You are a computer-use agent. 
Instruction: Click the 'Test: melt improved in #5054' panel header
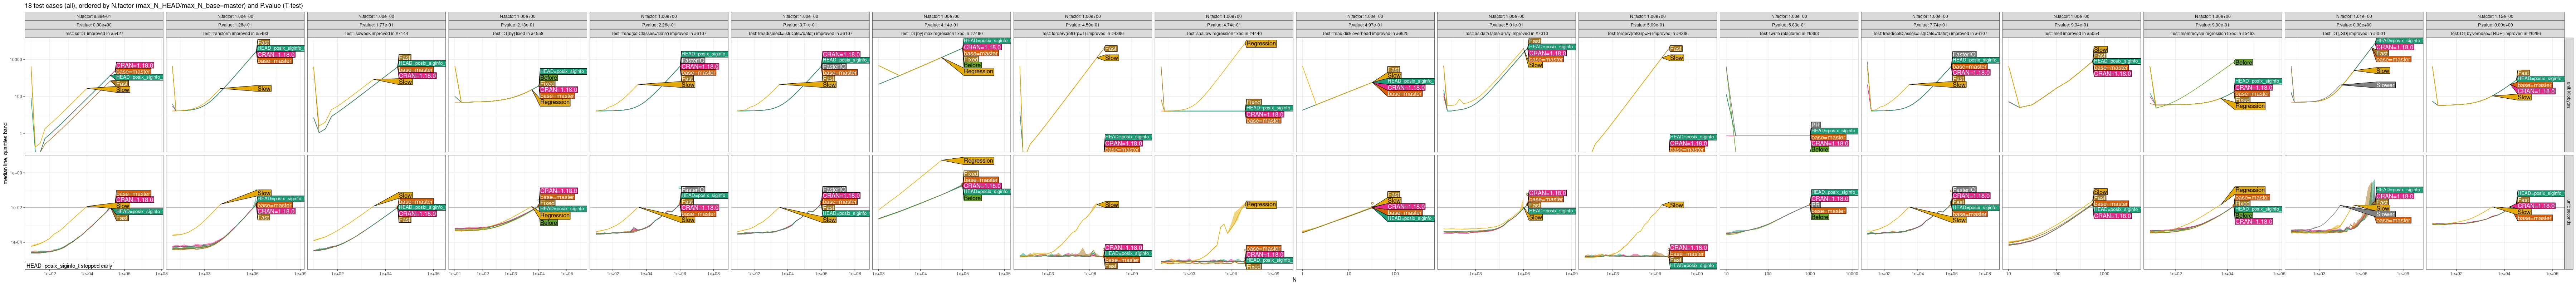[x=2071, y=33]
